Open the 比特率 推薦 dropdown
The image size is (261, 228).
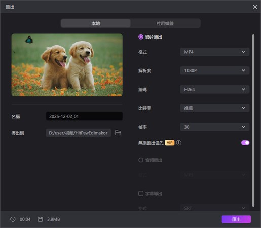tap(215, 108)
